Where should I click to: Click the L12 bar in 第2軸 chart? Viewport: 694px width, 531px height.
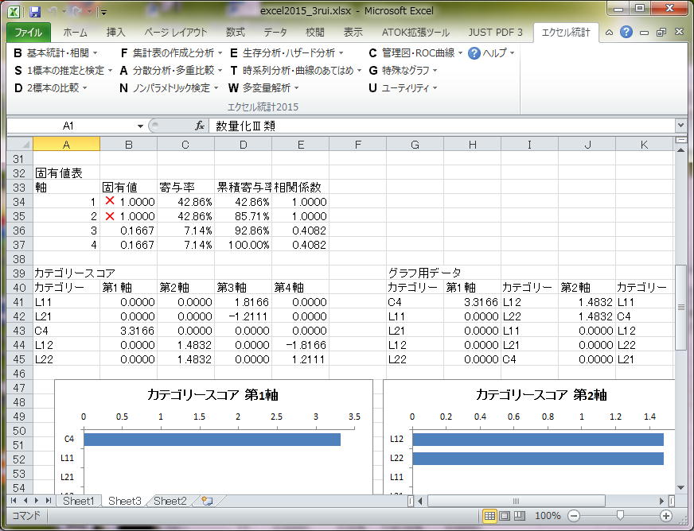point(538,440)
